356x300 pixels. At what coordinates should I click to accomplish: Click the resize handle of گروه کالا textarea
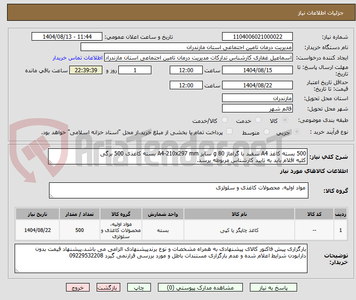(51, 196)
